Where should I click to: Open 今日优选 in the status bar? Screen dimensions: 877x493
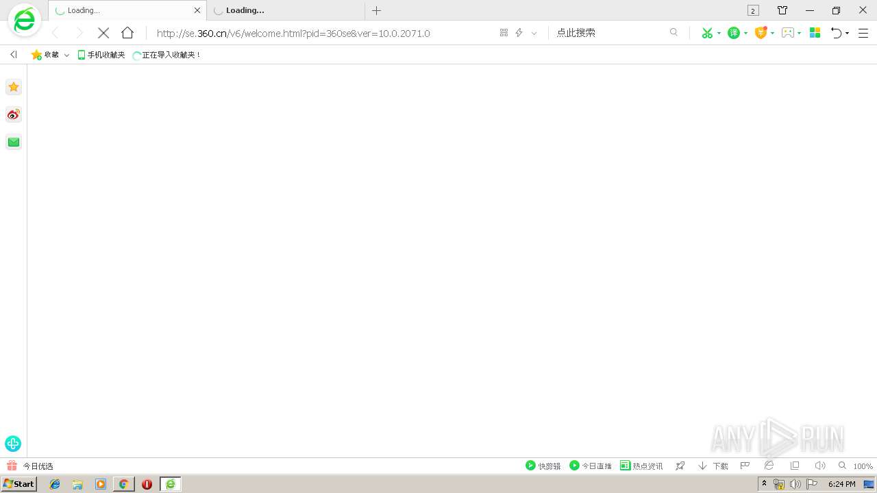coord(30,466)
